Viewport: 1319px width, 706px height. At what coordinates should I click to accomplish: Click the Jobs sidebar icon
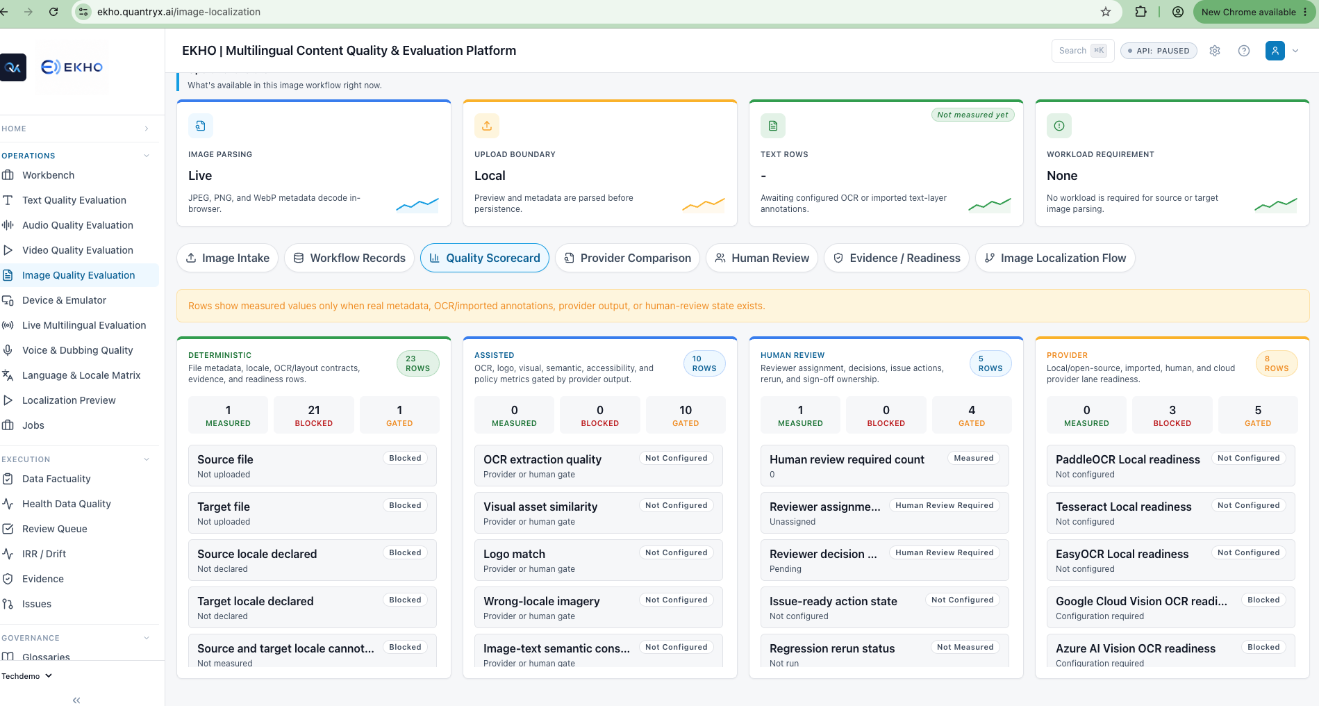point(8,425)
